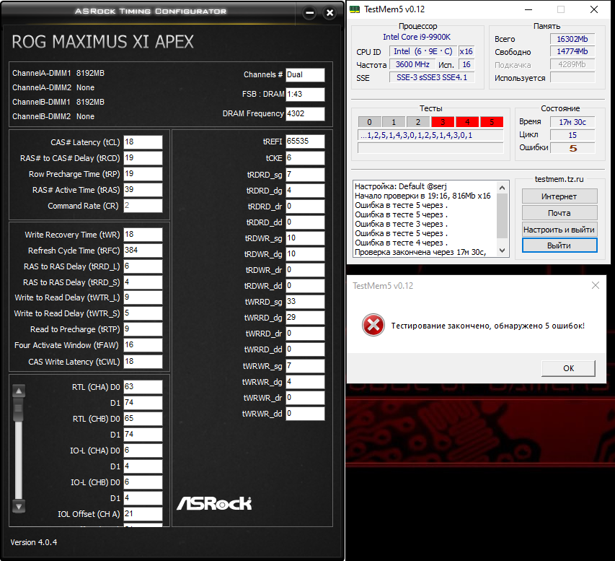
Task: Click the tRRD_S value field
Action: [143, 282]
